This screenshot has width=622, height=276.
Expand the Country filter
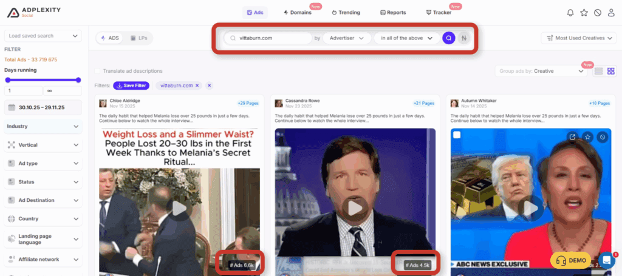coord(43,218)
